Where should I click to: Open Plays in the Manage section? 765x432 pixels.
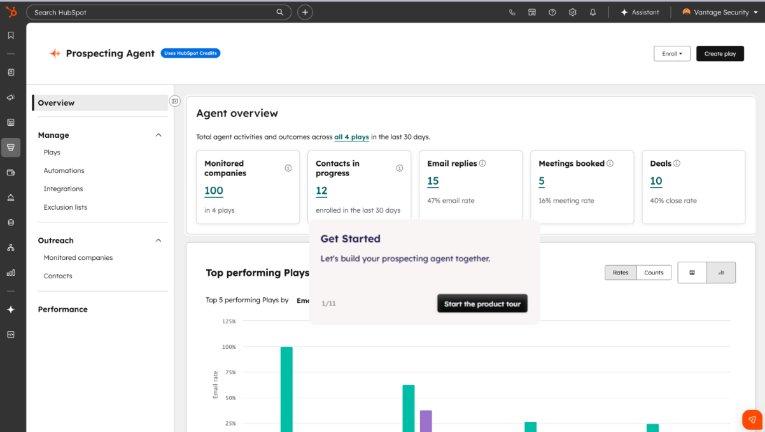coord(52,152)
